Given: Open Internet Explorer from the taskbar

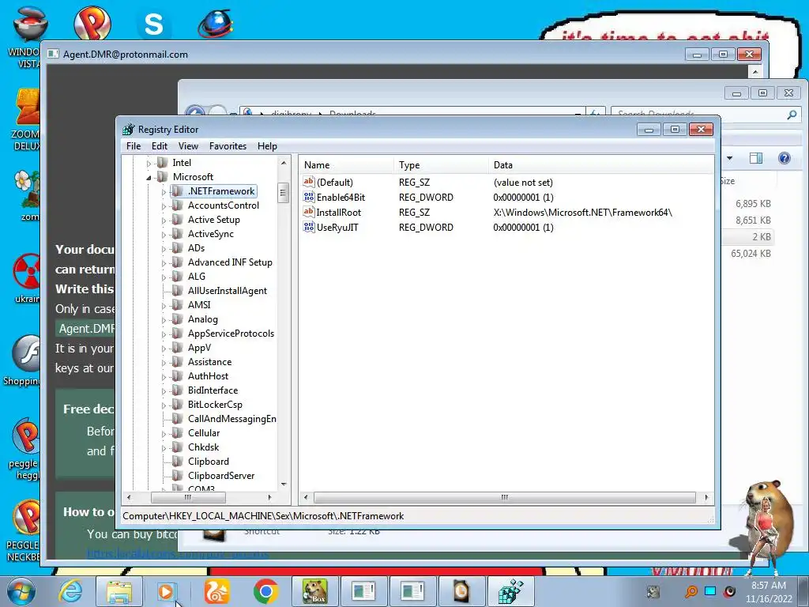Looking at the screenshot, I should click(70, 591).
